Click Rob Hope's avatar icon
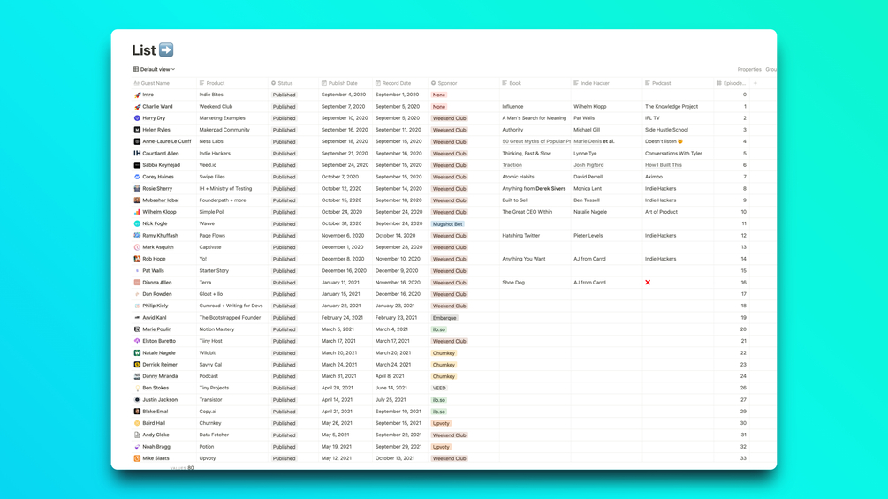 click(x=137, y=259)
